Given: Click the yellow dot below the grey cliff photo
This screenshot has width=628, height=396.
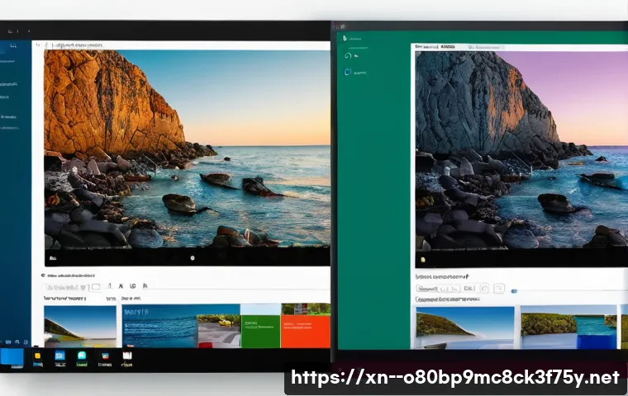Looking at the screenshot, I should (423, 260).
